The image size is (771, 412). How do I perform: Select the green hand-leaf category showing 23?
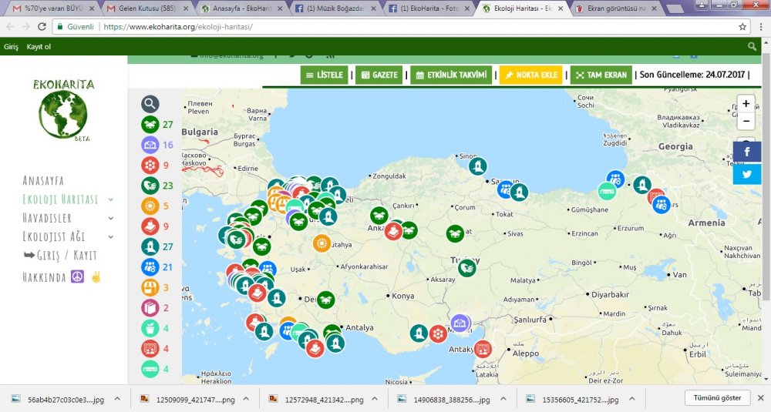(150, 186)
